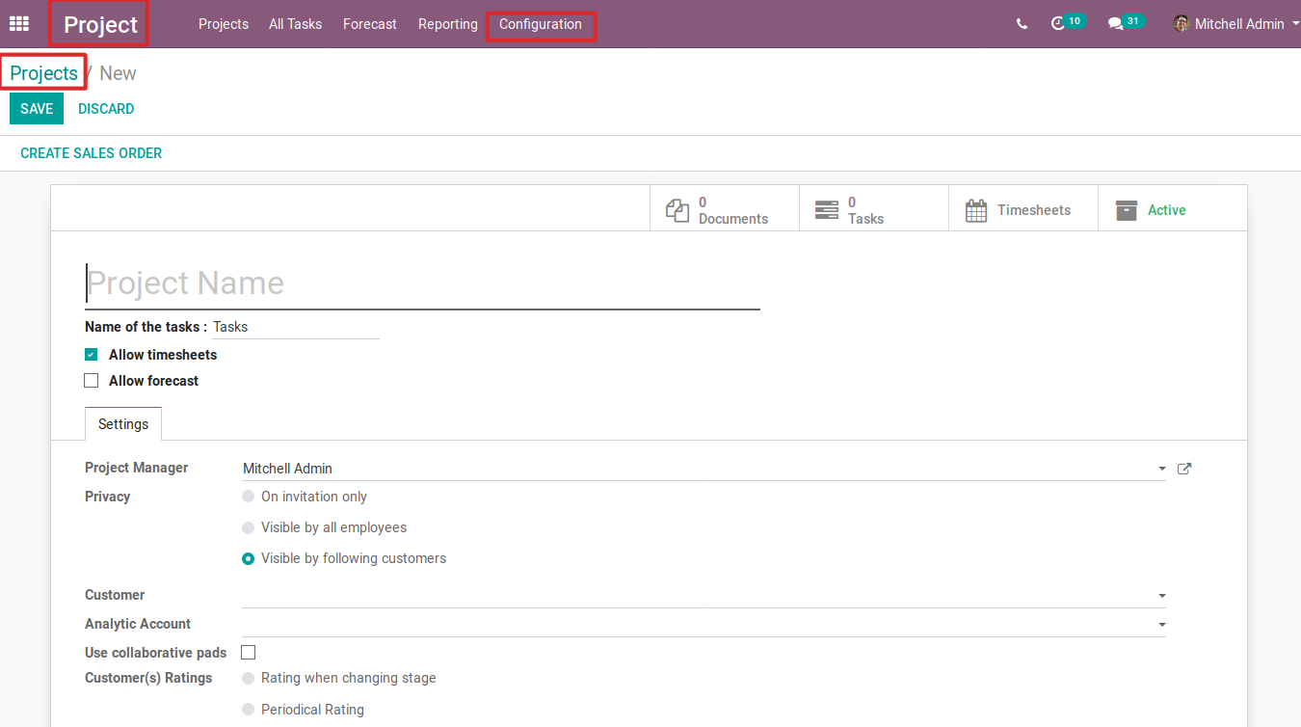The width and height of the screenshot is (1301, 727).
Task: Open the Reporting menu
Action: tap(448, 24)
